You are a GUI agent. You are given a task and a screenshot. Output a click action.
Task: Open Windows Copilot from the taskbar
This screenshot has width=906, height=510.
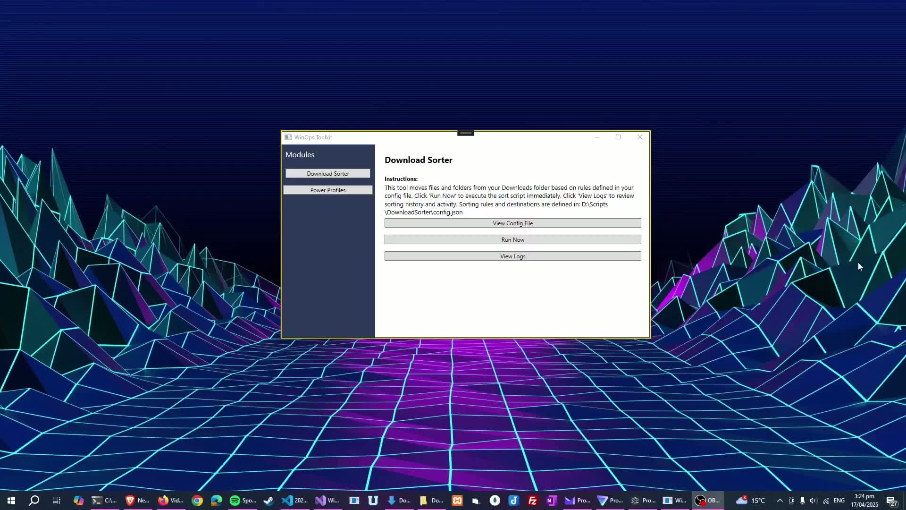tap(78, 500)
